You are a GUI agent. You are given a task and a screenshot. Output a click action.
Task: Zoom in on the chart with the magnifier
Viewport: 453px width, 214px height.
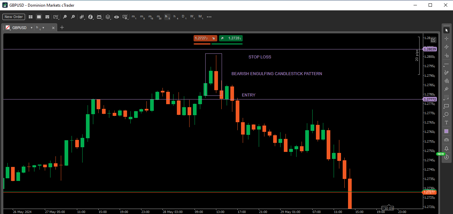pyautogui.click(x=73, y=17)
